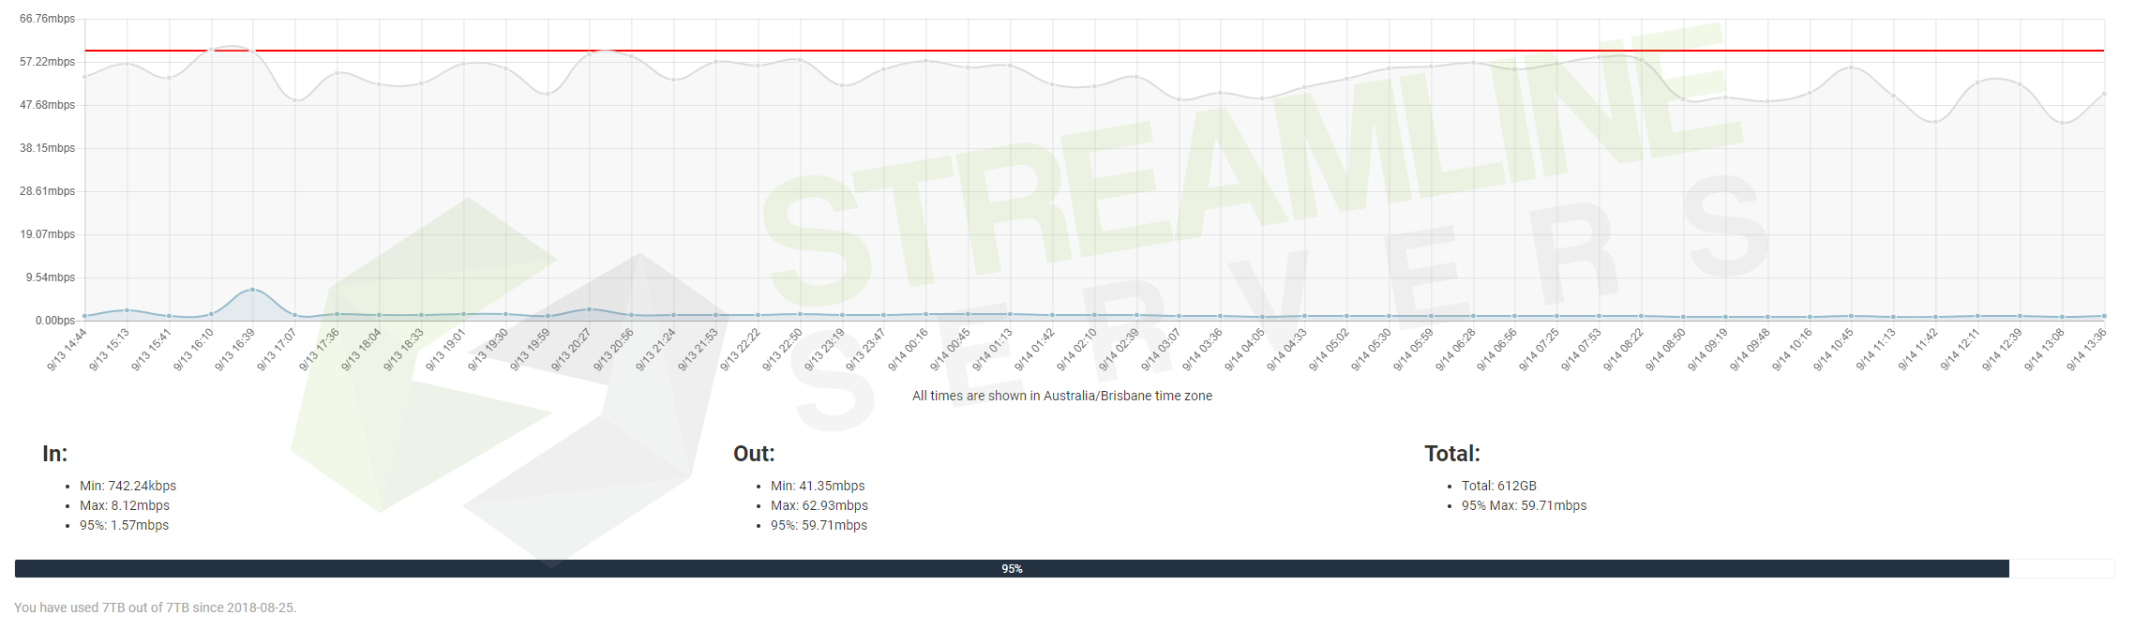The image size is (2134, 630).
Task: Click the 9/14 12:39 time label
Action: click(2002, 350)
